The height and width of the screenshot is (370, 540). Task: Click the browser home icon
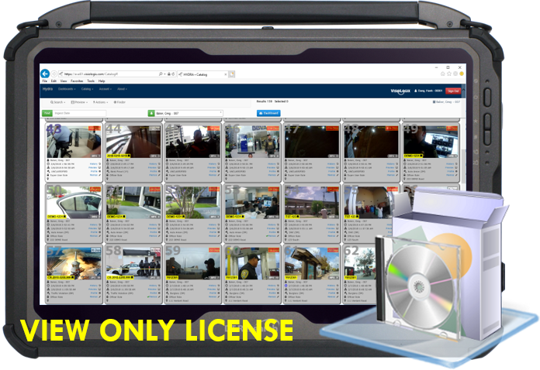[441, 74]
